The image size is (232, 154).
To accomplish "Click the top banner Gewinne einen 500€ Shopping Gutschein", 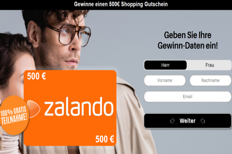I will (121, 4).
